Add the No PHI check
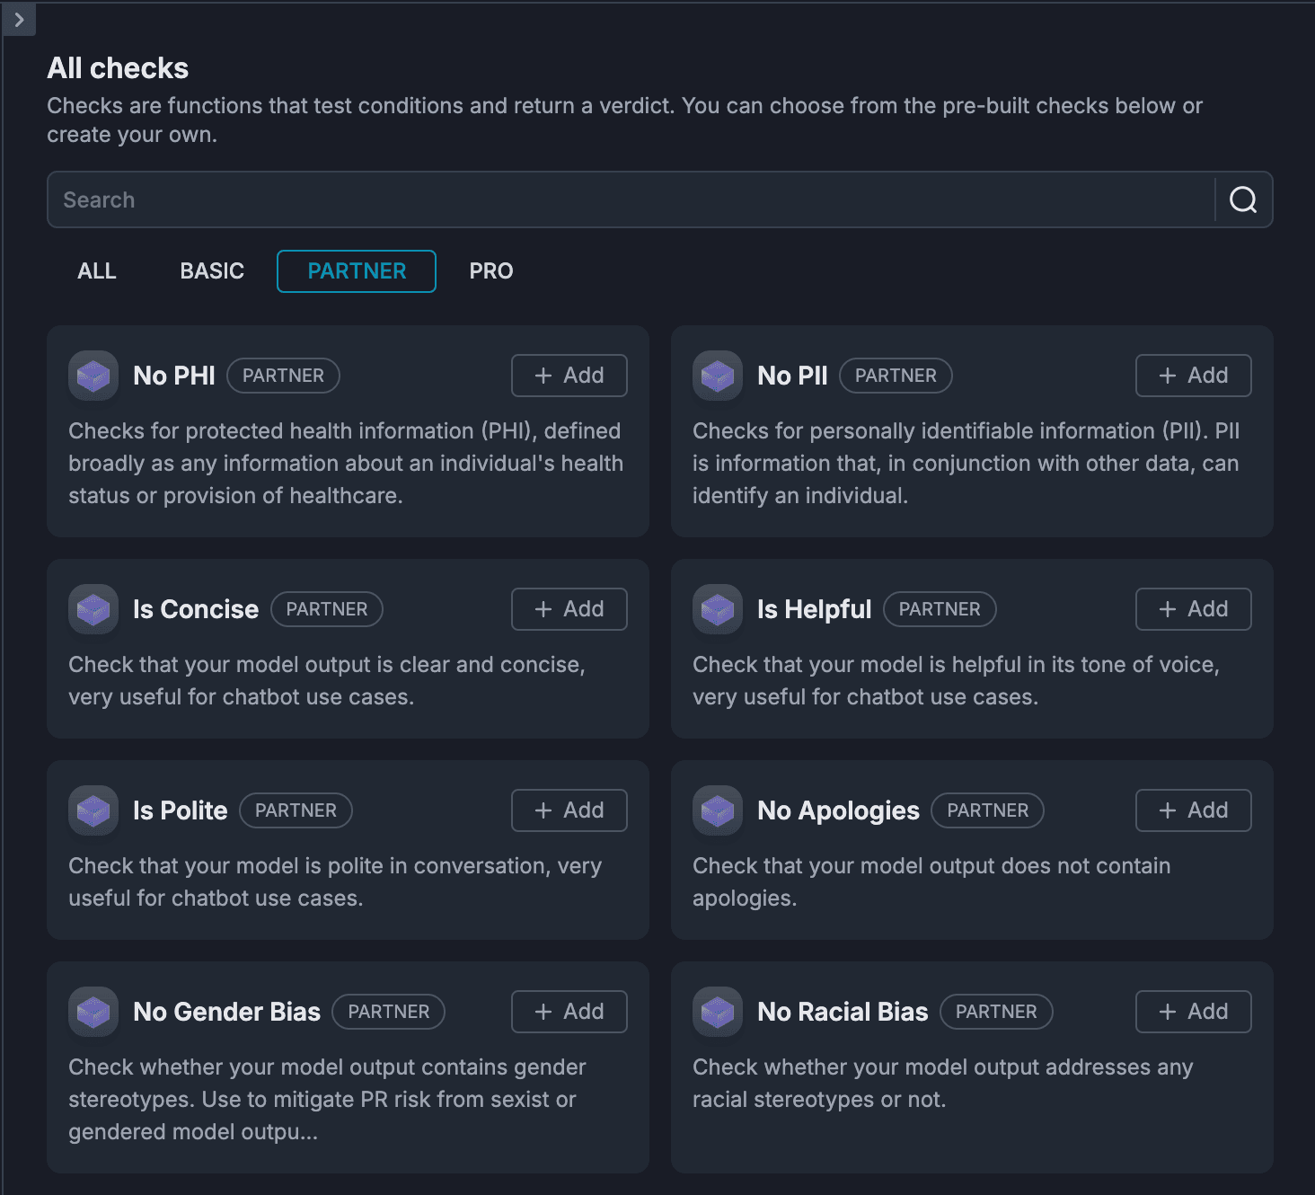This screenshot has height=1195, width=1315. (569, 376)
